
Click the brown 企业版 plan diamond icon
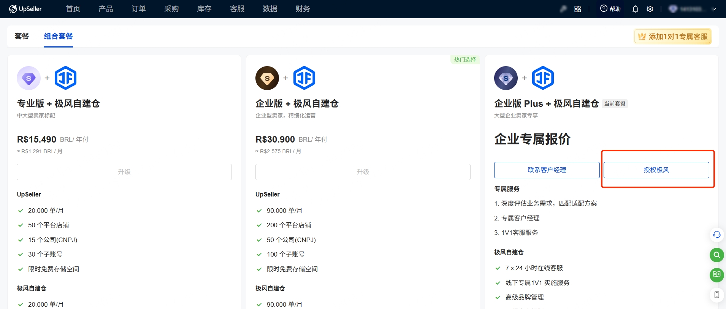(267, 78)
